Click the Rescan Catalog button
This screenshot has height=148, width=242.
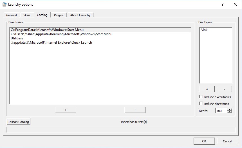point(18,122)
